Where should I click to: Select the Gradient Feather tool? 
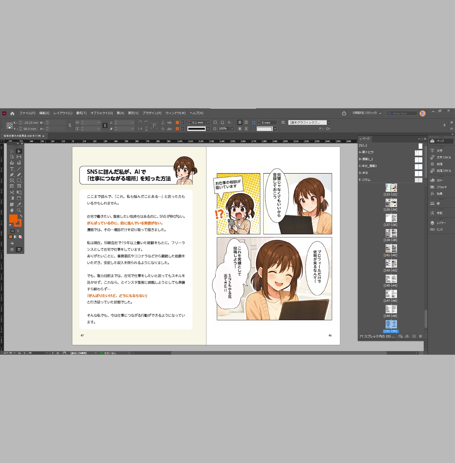point(19,198)
